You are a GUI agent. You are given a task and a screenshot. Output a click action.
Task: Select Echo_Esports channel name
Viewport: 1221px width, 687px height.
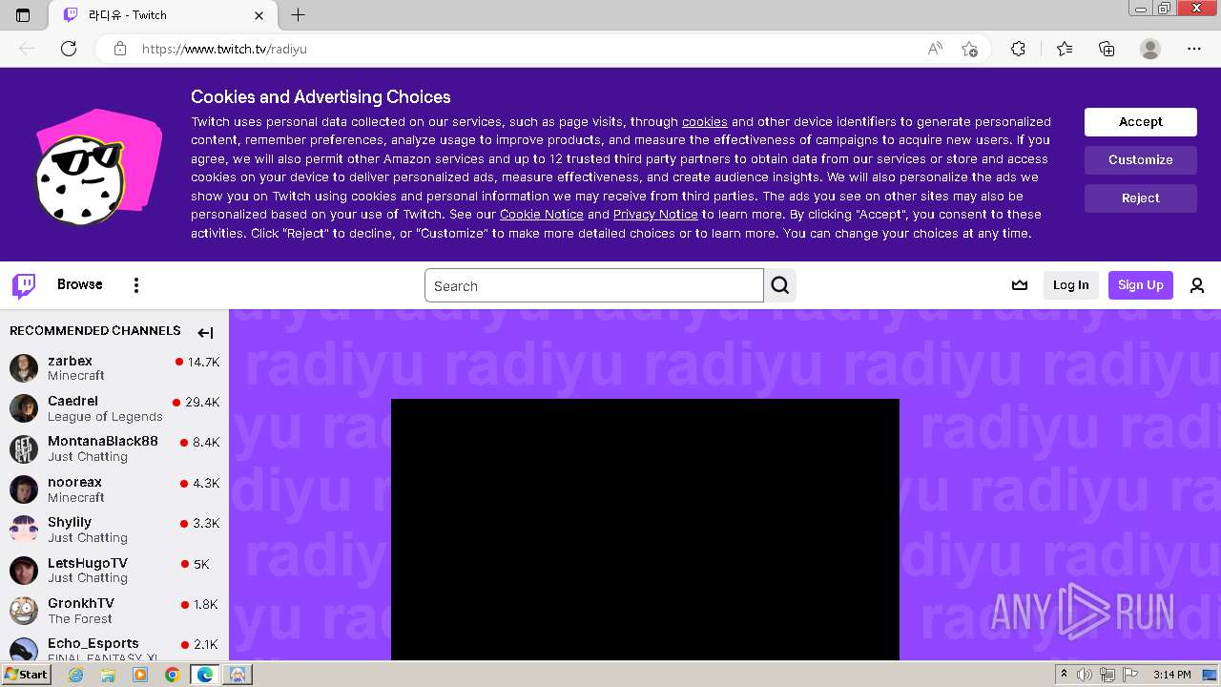[x=93, y=643]
